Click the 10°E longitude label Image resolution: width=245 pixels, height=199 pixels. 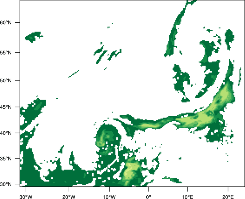click(x=187, y=197)
